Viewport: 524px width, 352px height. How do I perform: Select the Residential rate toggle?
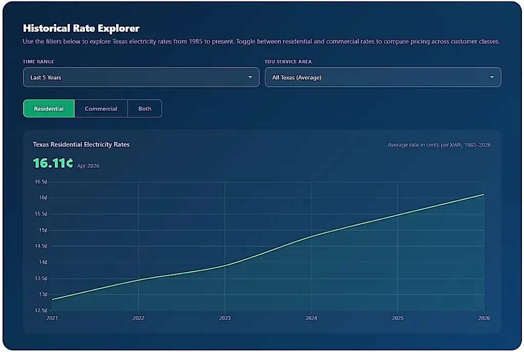[49, 109]
